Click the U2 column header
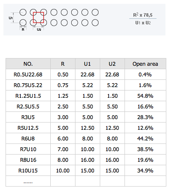 [112, 64]
